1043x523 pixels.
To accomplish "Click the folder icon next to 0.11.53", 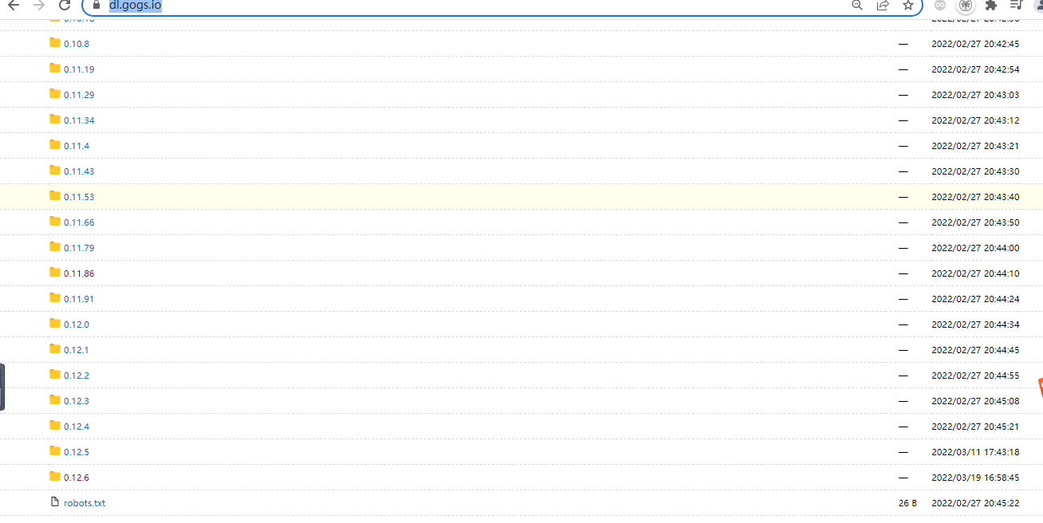I will point(55,195).
